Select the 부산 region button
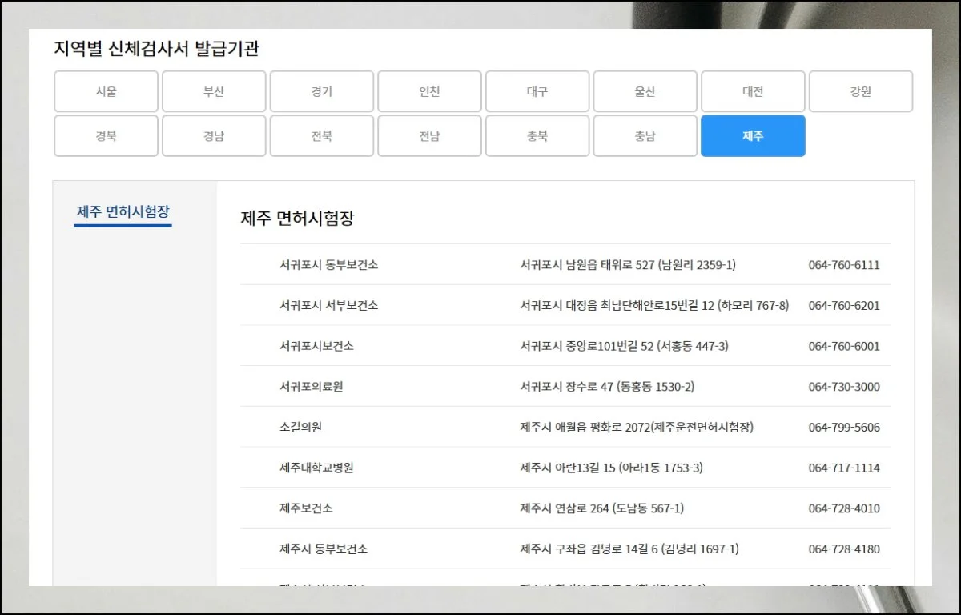 [214, 90]
